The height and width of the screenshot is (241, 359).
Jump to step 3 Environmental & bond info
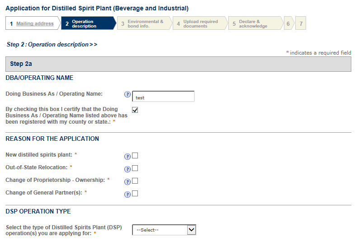144,23
